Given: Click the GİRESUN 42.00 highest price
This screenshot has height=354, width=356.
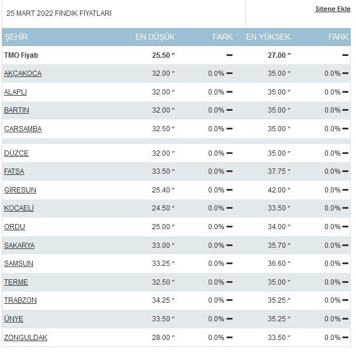Looking at the screenshot, I should (276, 190).
